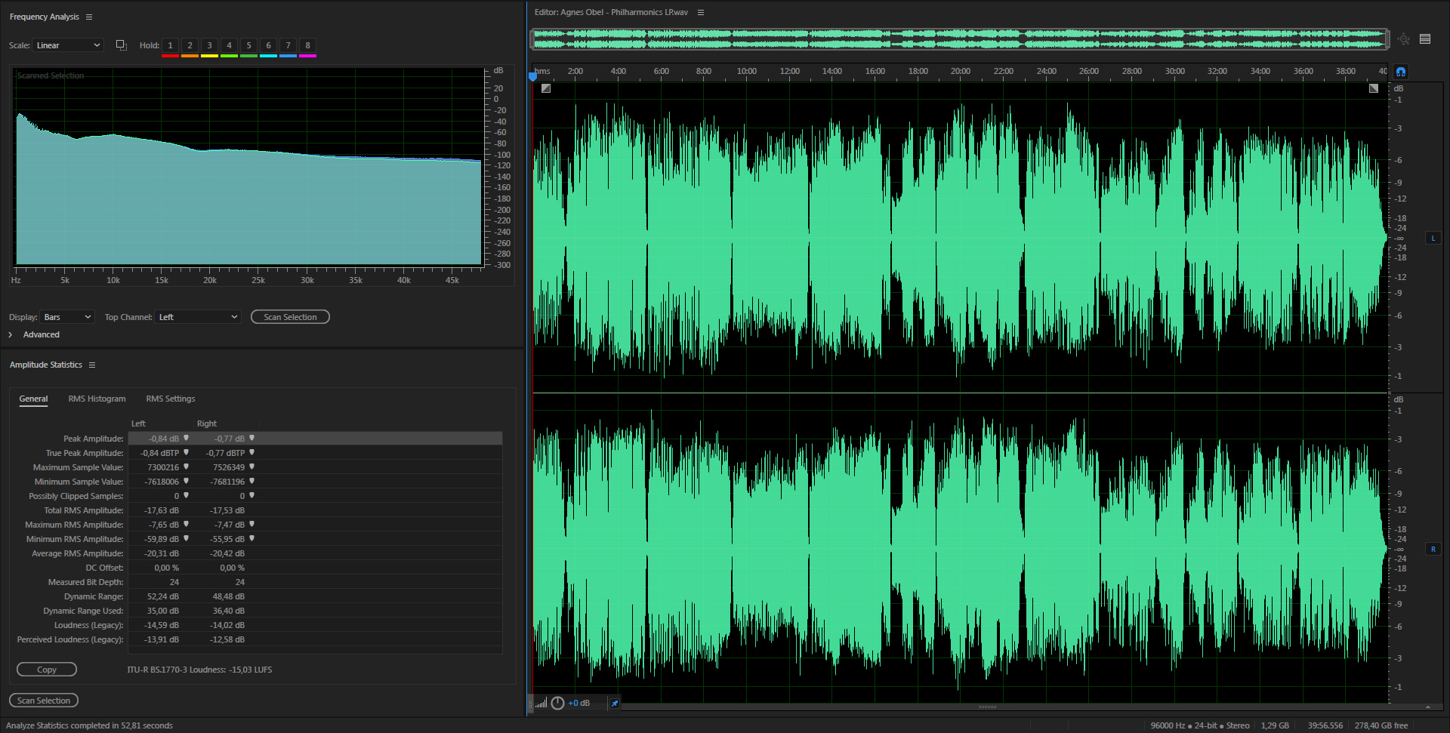The width and height of the screenshot is (1450, 733).
Task: Open the Editor panel menu icon
Action: (701, 12)
